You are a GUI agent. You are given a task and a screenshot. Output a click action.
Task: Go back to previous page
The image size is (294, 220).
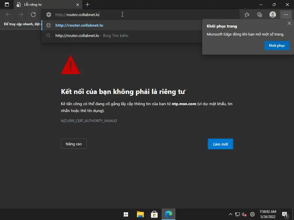pos(8,14)
